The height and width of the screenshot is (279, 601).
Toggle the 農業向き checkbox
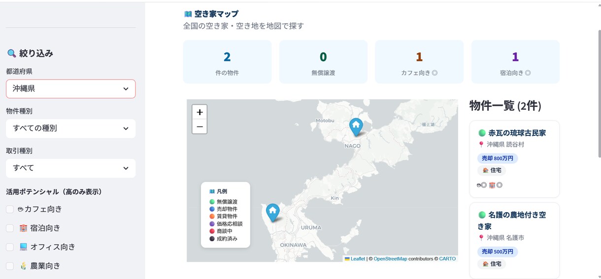[x=10, y=266]
